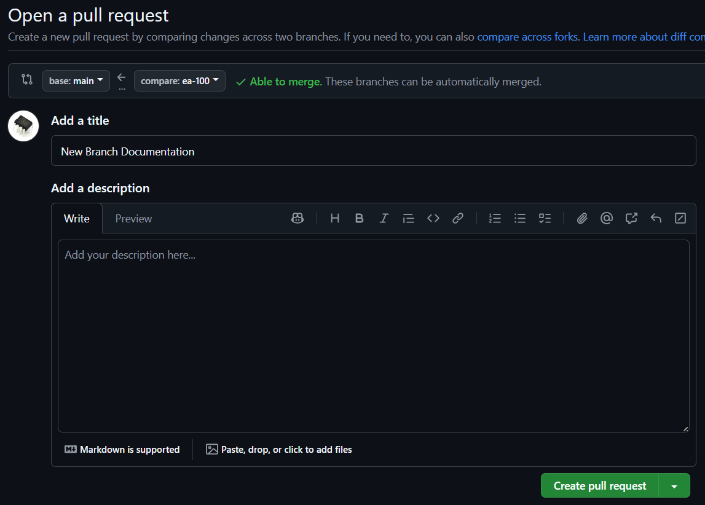Open the compare: ea-100 branch dropdown

coord(179,81)
